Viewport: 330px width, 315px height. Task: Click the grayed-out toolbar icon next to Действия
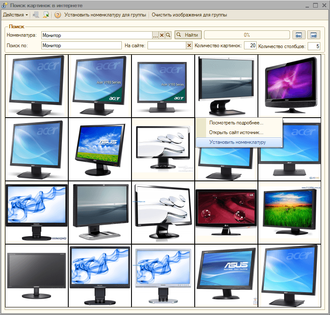(36, 15)
